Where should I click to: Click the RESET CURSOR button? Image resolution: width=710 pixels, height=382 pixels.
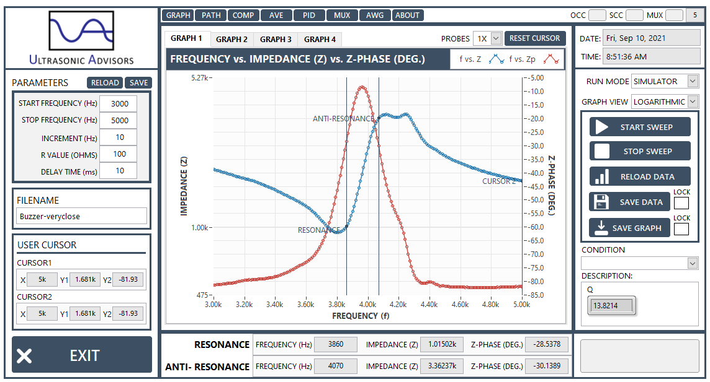[x=535, y=38]
